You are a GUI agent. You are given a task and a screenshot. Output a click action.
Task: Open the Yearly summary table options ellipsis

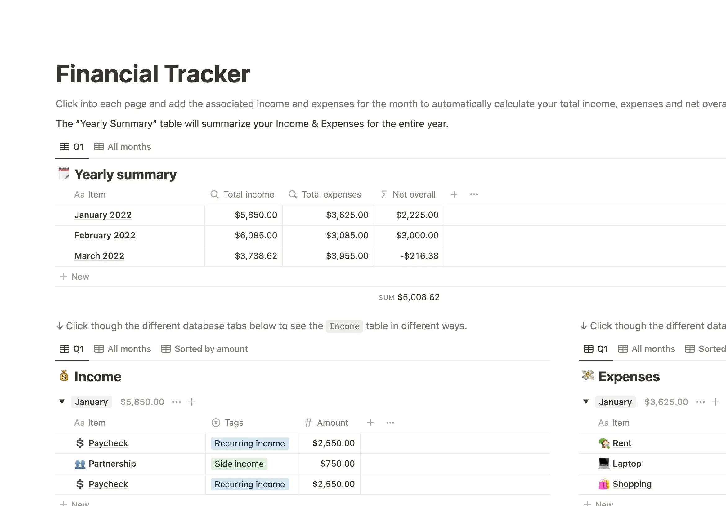[474, 194]
